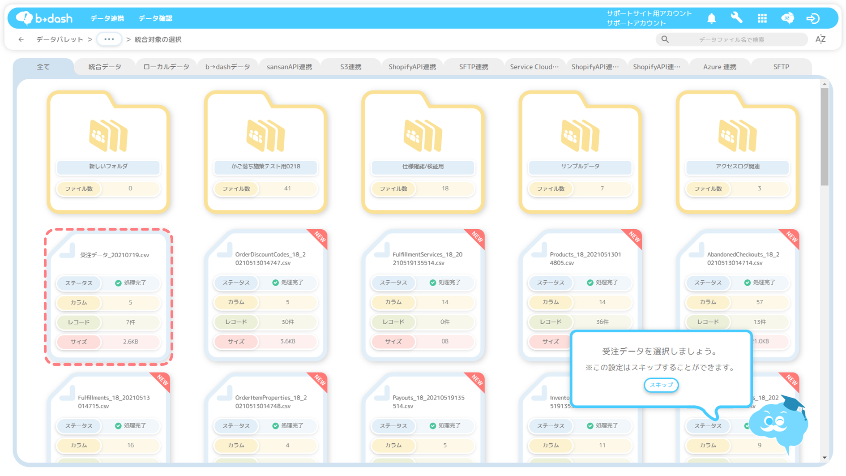The image size is (846, 476).
Task: Click the back arrow in breadcrumb
Action: click(21, 39)
